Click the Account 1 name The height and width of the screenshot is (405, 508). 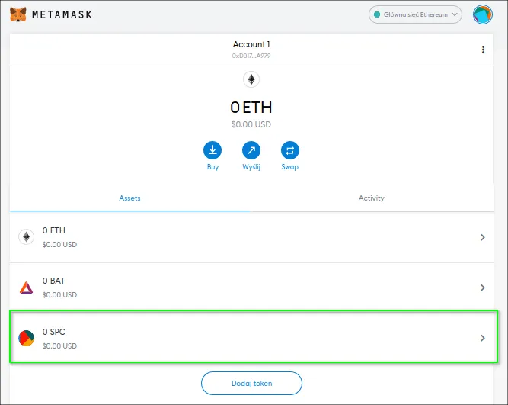click(x=251, y=44)
